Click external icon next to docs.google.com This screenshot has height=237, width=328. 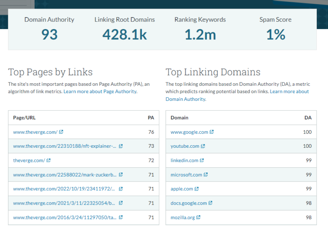point(211,203)
